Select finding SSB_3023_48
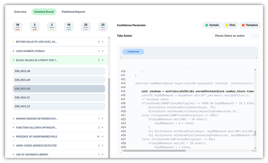Viewport: 268px width, 163px height. [x=59, y=71]
